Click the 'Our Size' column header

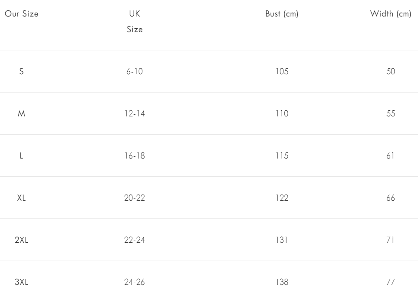[x=22, y=14]
